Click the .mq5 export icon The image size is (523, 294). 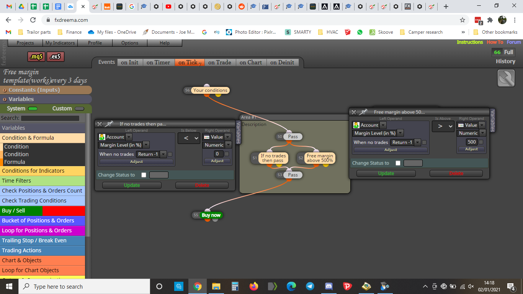[x=36, y=57]
